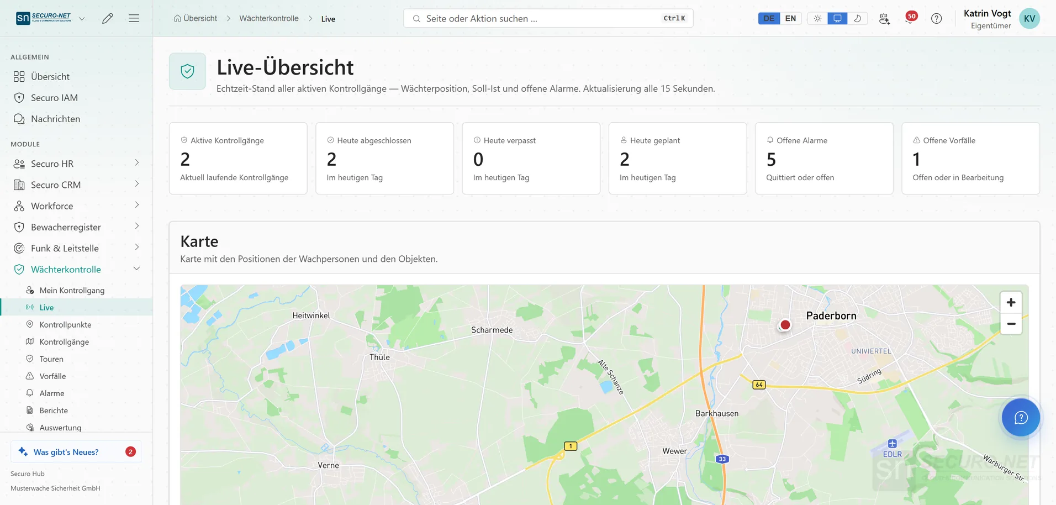Click the search field Seite oder Aktion suchen
Image resolution: width=1056 pixels, height=505 pixels.
[548, 18]
